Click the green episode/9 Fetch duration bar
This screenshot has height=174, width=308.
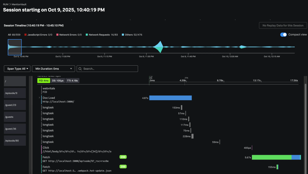click(x=271, y=157)
